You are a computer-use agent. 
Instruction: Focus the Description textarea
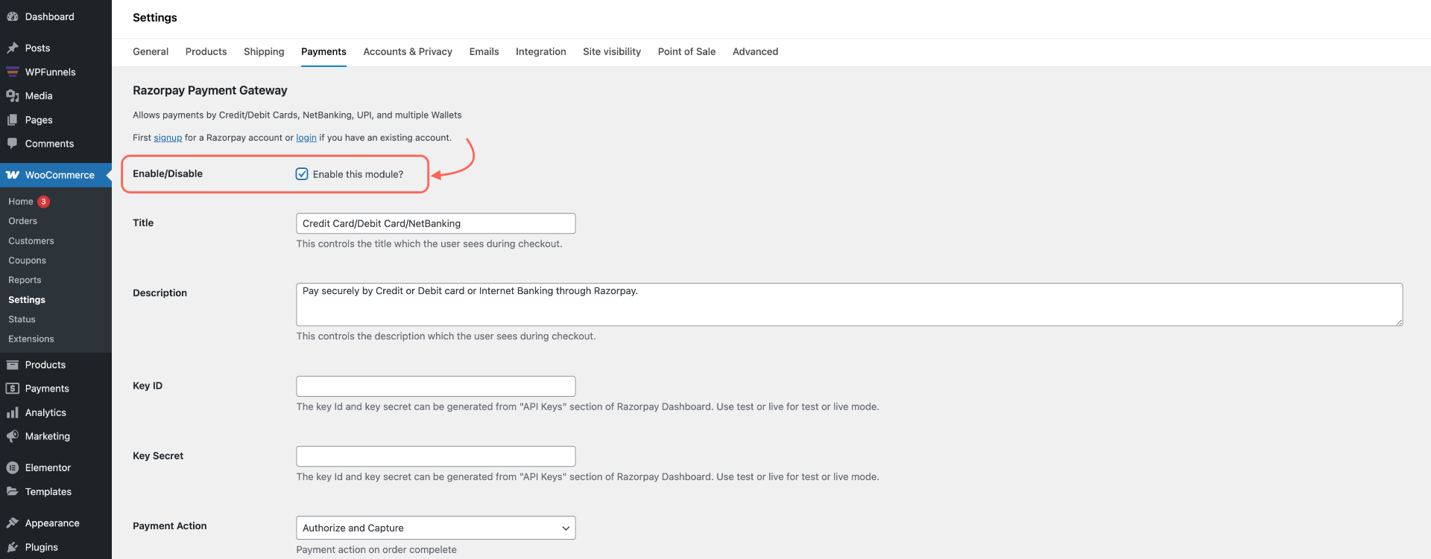point(850,304)
